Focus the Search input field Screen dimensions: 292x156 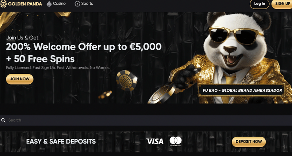(146, 120)
